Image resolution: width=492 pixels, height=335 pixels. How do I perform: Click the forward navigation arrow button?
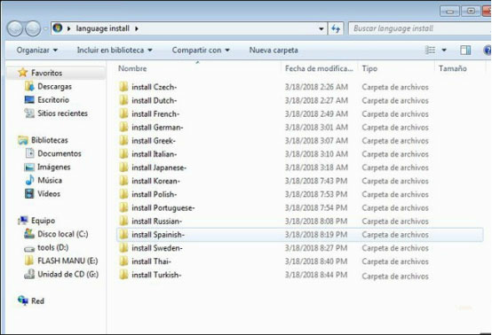(x=33, y=28)
